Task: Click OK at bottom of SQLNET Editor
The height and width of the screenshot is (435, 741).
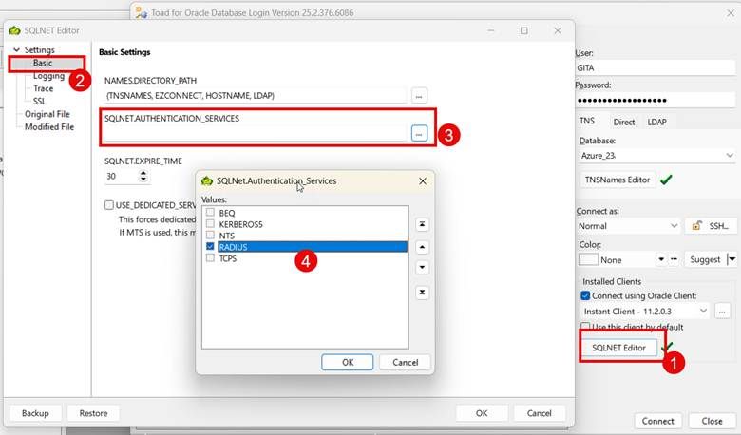Action: point(482,413)
